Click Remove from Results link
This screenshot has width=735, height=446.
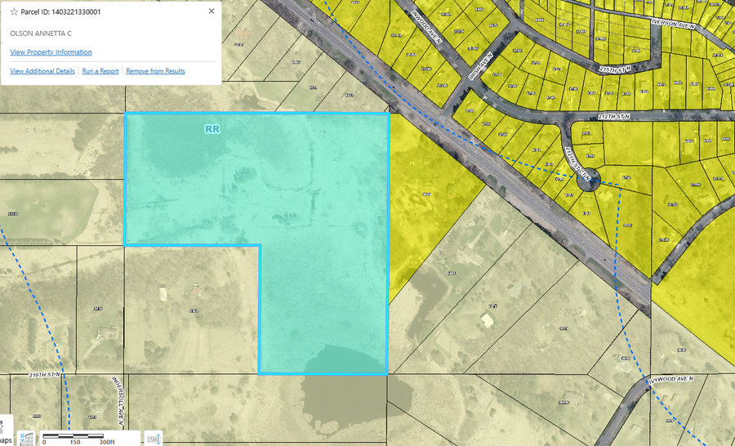tap(155, 72)
